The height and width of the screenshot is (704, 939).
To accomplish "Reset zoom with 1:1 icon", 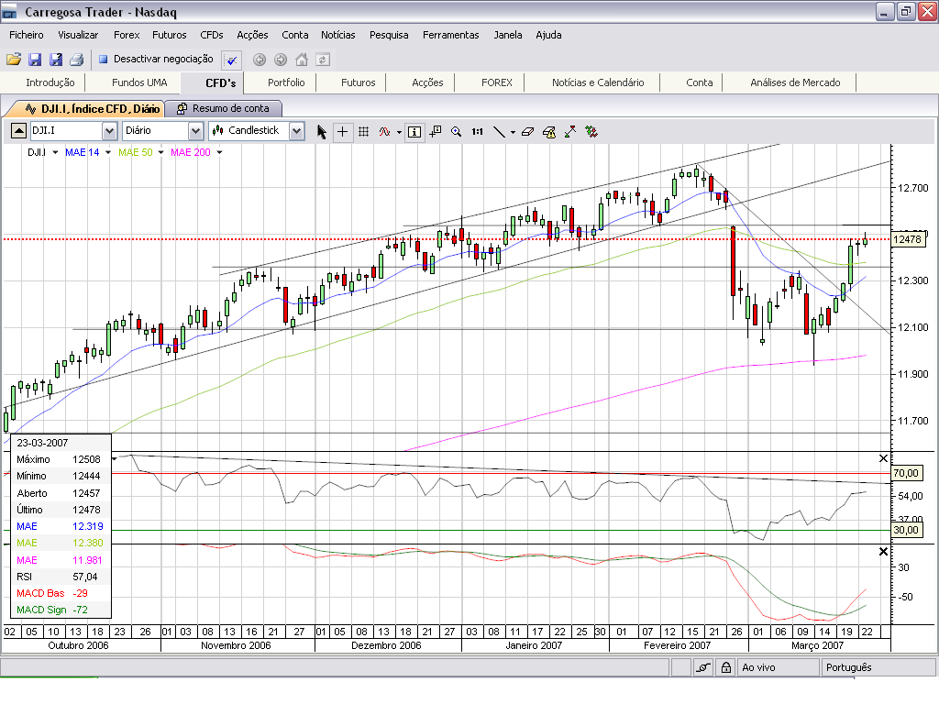I will tap(477, 132).
